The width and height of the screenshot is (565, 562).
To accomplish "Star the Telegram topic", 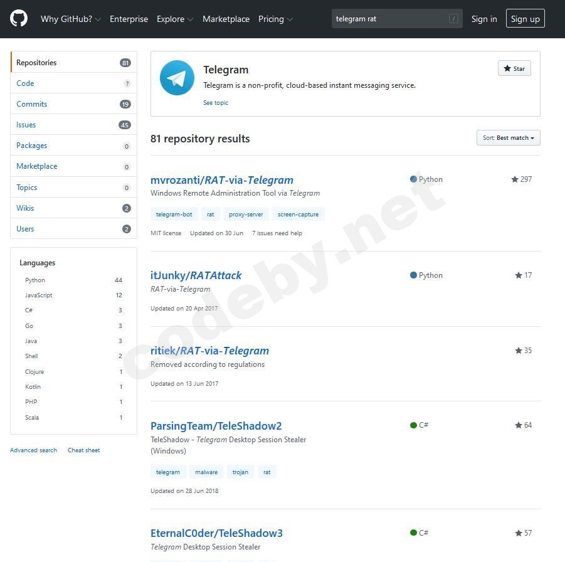I will coord(514,68).
